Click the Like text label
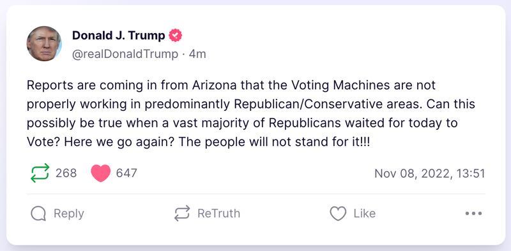Image resolution: width=511 pixels, height=251 pixels. [364, 213]
